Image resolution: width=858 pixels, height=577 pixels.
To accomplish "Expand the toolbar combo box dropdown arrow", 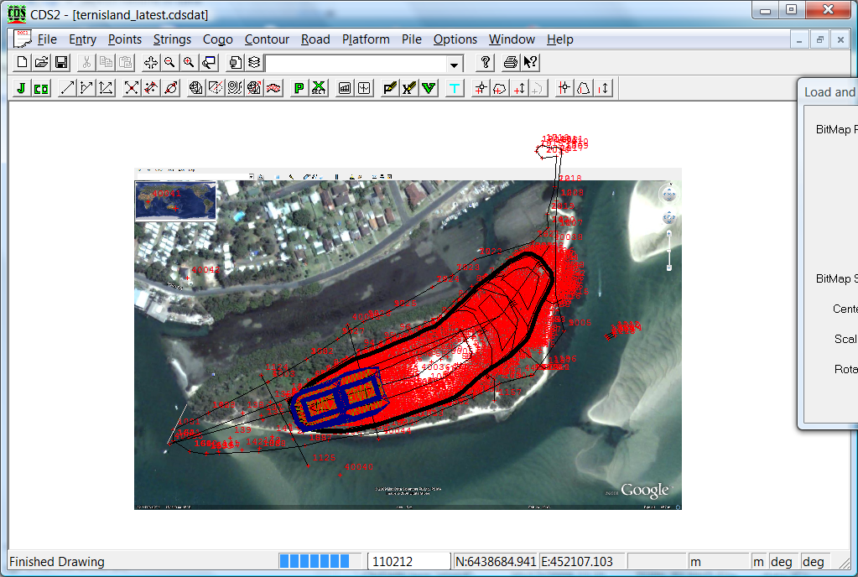I will pos(455,64).
